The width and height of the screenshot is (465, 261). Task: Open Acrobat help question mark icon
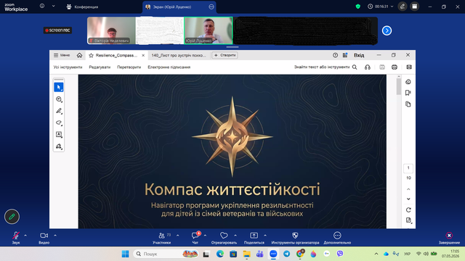[x=335, y=55]
